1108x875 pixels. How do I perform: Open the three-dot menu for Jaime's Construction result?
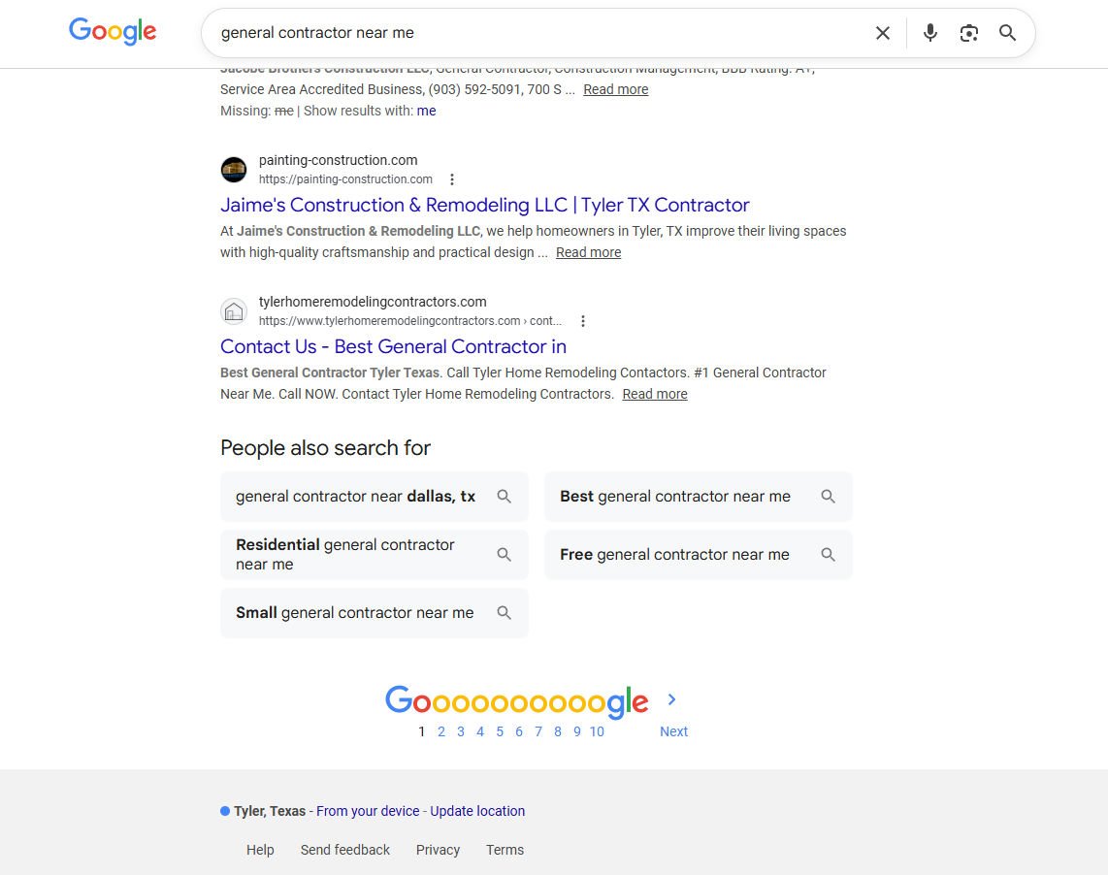click(452, 179)
